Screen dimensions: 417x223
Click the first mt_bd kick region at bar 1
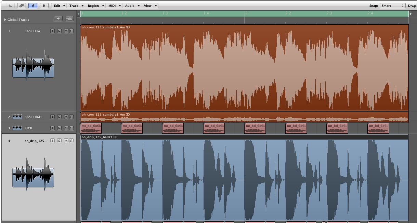[91, 128]
